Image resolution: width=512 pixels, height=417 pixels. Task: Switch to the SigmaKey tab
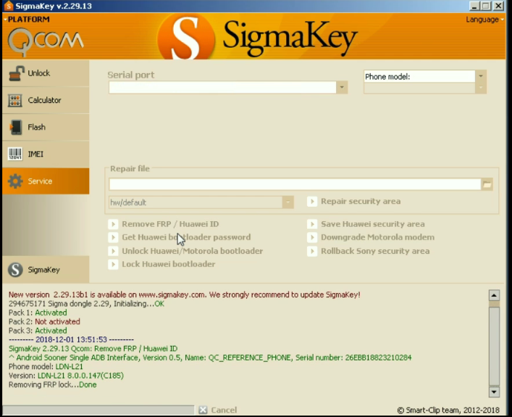pos(46,270)
